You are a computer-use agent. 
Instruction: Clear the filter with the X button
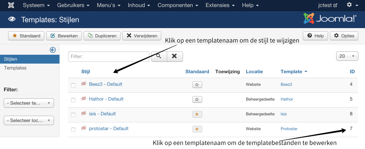point(175,56)
